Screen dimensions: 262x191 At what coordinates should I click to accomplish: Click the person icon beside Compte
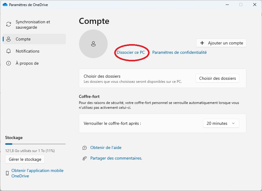click(8, 39)
